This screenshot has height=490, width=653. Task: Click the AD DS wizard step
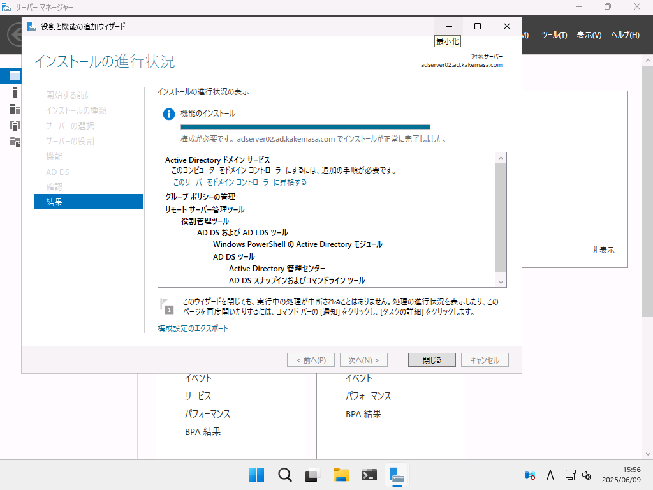[x=57, y=172]
